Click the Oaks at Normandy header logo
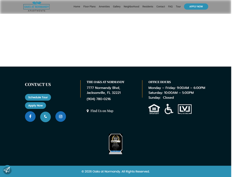The width and height of the screenshot is (232, 177). point(37,6)
